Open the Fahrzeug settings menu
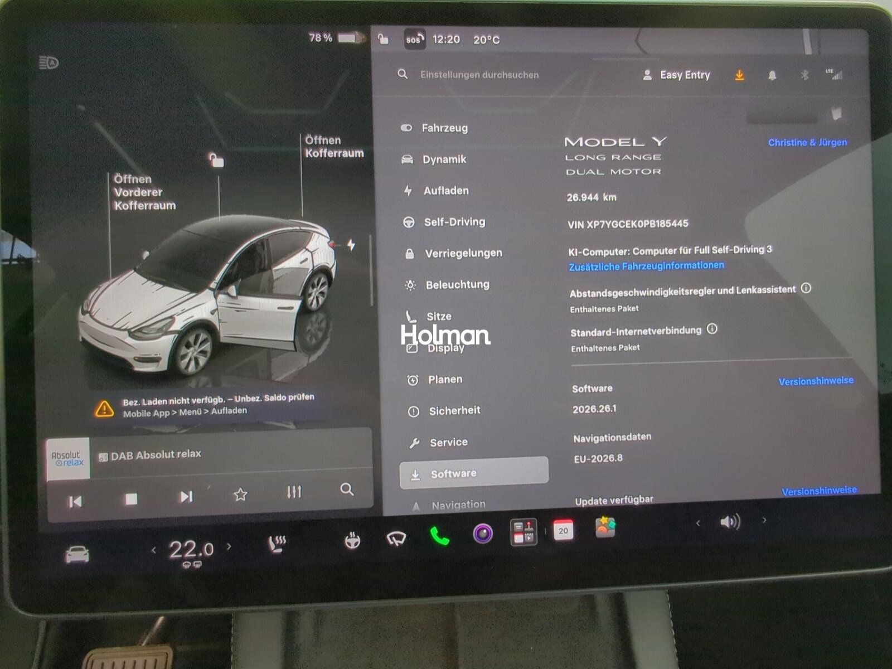This screenshot has width=892, height=669. [434, 128]
